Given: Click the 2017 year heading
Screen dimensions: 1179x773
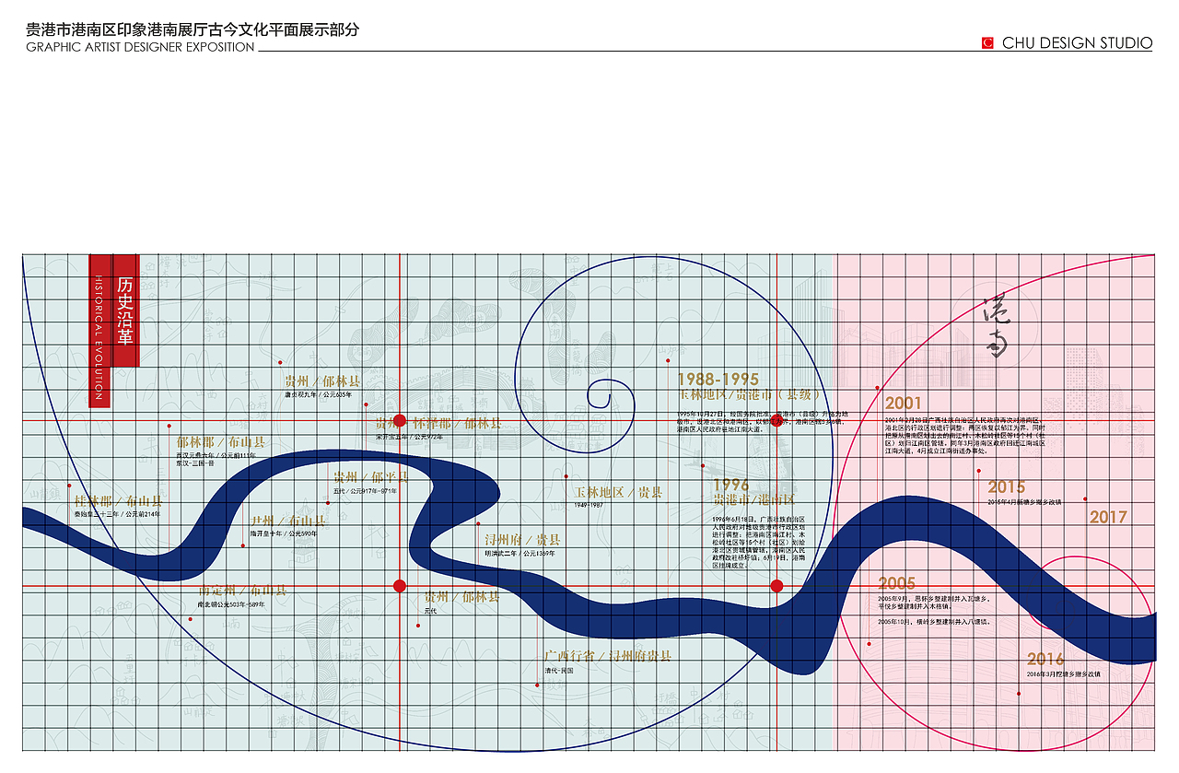Looking at the screenshot, I should [1109, 517].
